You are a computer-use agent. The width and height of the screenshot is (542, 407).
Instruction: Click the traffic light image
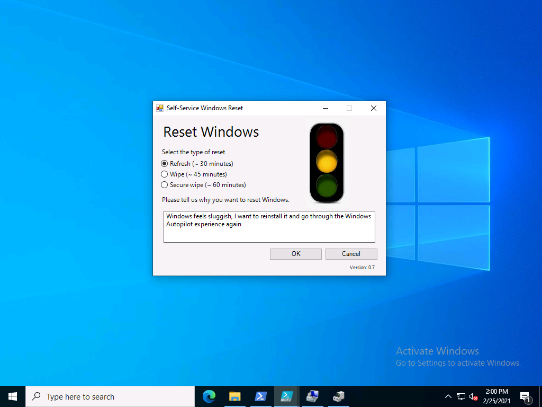(x=327, y=163)
